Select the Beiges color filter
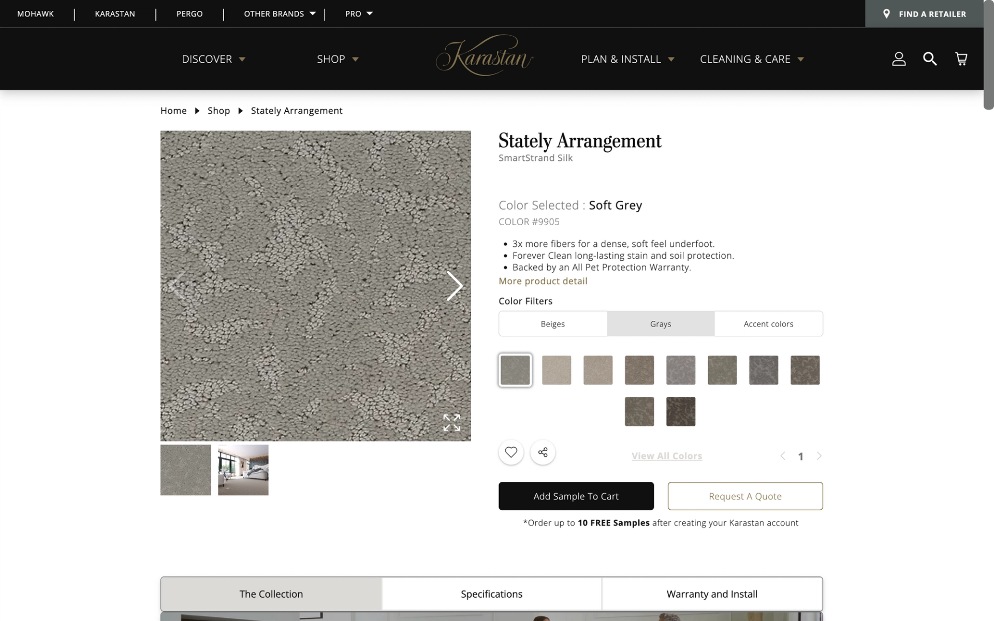Viewport: 994px width, 621px height. pos(552,324)
